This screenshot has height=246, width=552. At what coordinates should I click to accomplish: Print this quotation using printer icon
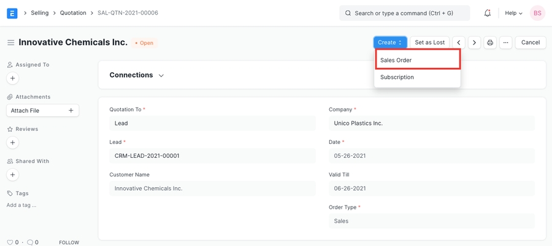[x=490, y=43]
